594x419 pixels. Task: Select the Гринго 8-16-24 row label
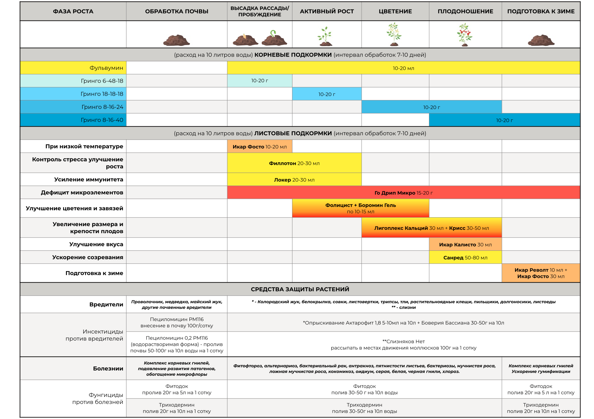coord(73,107)
